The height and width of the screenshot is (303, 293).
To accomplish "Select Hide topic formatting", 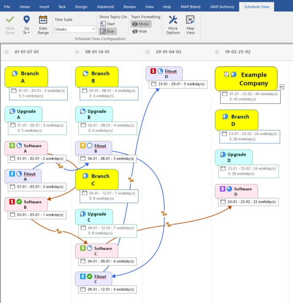I will click(x=140, y=31).
